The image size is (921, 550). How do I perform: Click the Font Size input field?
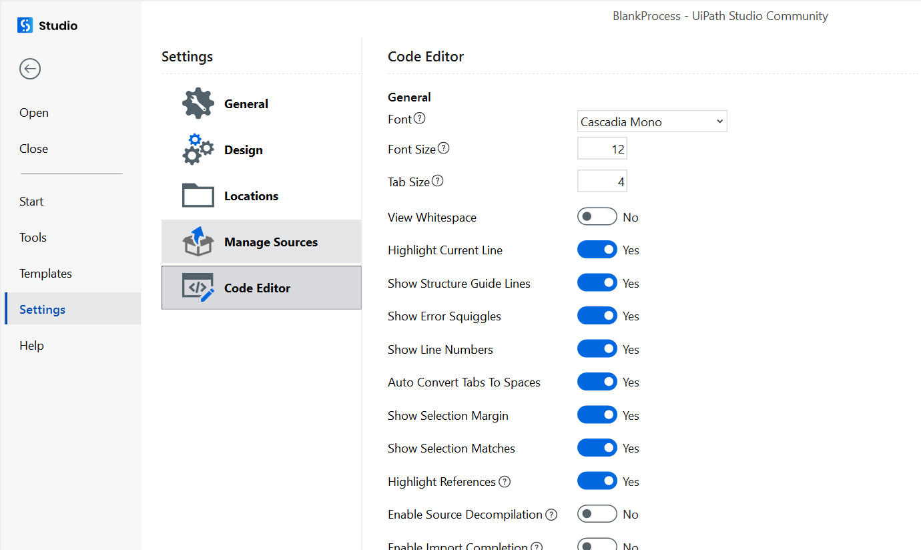point(602,149)
